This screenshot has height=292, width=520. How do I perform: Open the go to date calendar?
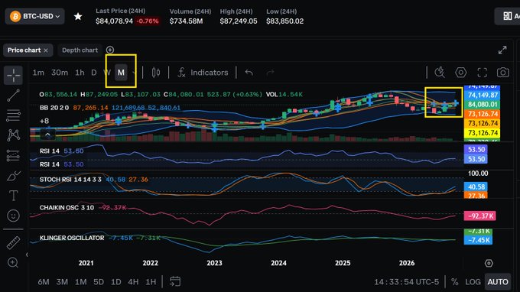[175, 282]
